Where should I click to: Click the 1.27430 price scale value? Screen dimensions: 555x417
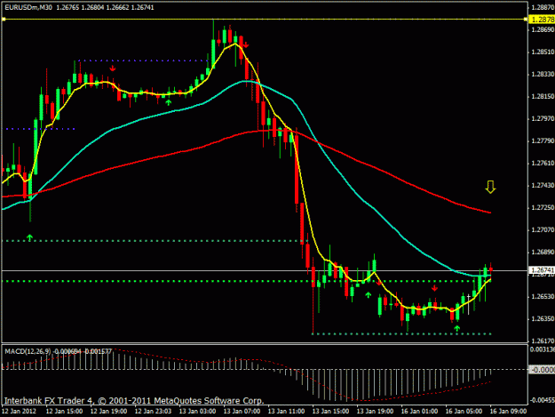coord(543,186)
